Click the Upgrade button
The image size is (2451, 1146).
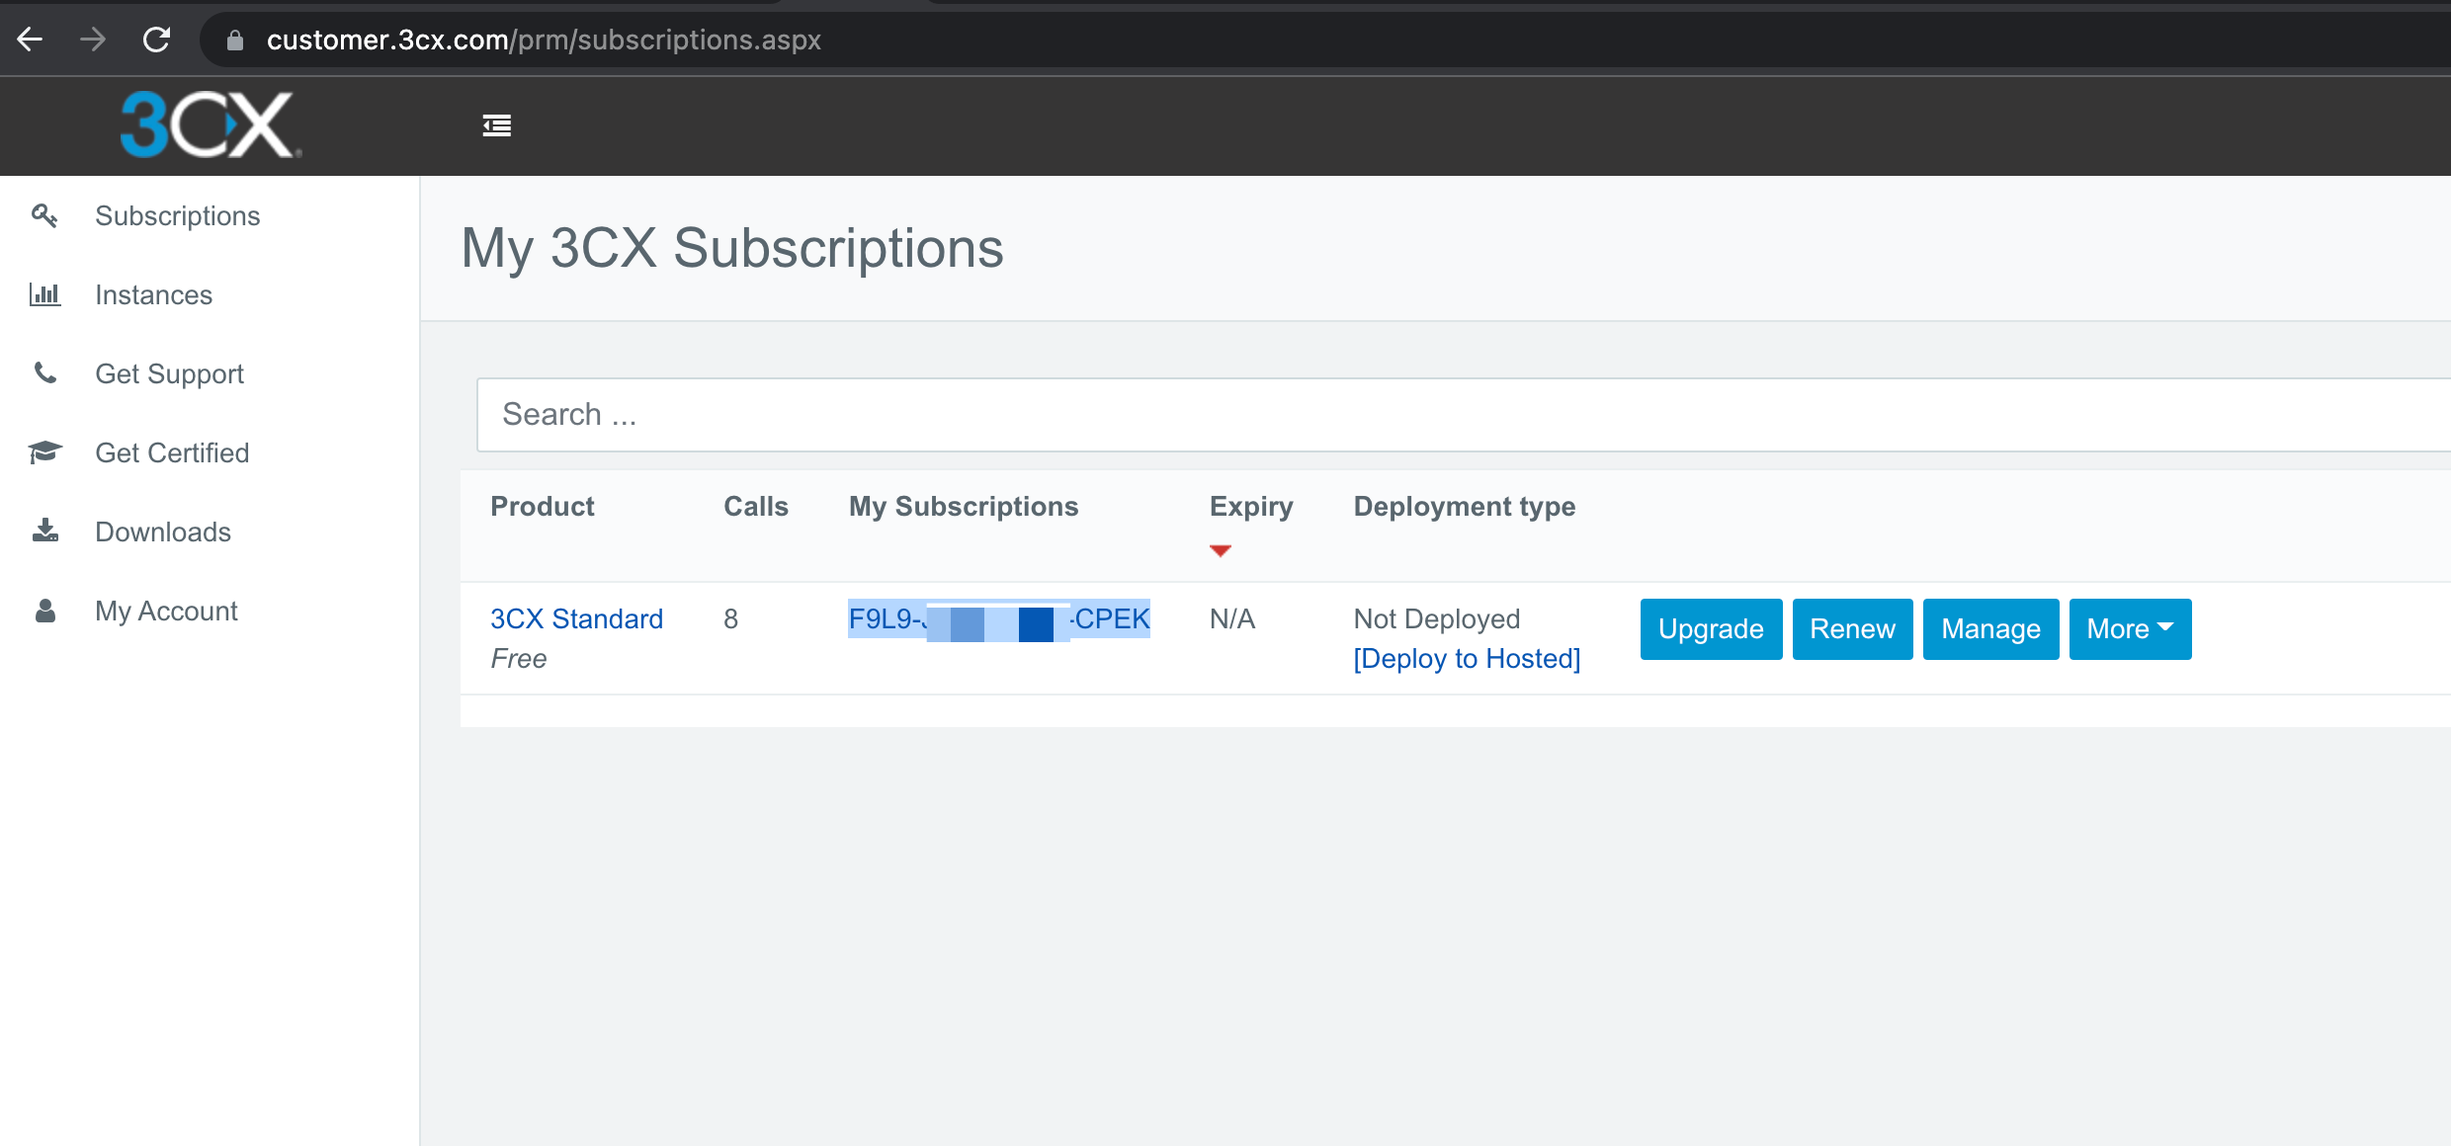coord(1711,628)
